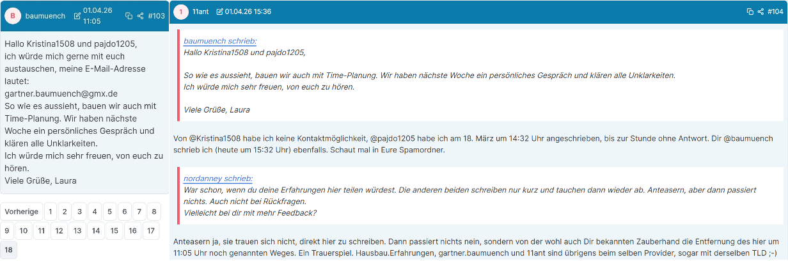Go to page 14 of the thread
Screen dimensions: 788x261
point(96,231)
